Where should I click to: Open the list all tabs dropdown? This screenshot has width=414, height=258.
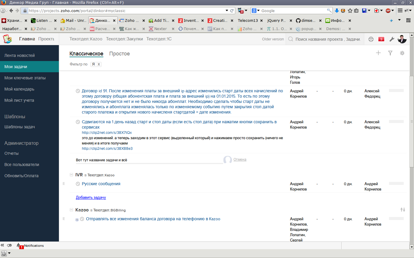pos(400,20)
